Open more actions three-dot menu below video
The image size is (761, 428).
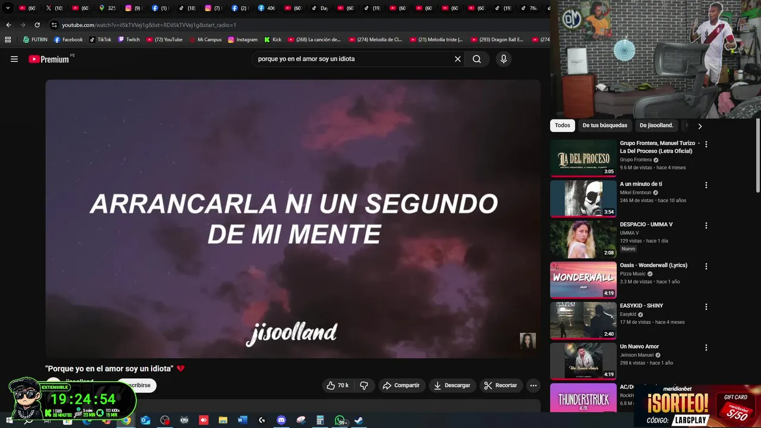click(533, 385)
